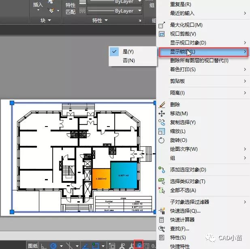Click the top-left viewport grip handle
The image size is (250, 249).
pyautogui.click(x=12, y=103)
